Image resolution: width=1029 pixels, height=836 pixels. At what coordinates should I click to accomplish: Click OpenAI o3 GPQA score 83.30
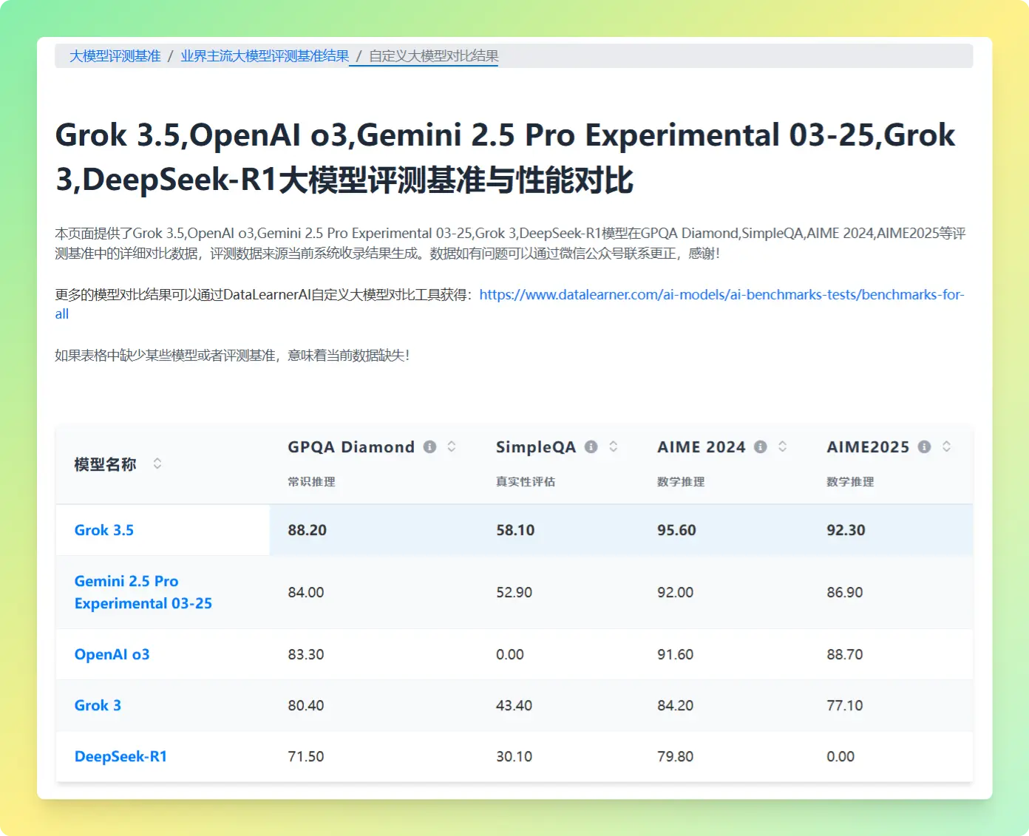306,654
